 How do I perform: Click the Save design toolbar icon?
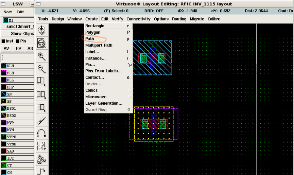(x=41, y=30)
